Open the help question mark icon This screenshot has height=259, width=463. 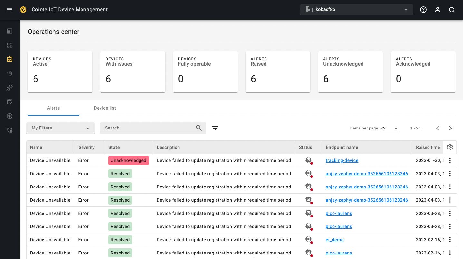[x=423, y=10]
